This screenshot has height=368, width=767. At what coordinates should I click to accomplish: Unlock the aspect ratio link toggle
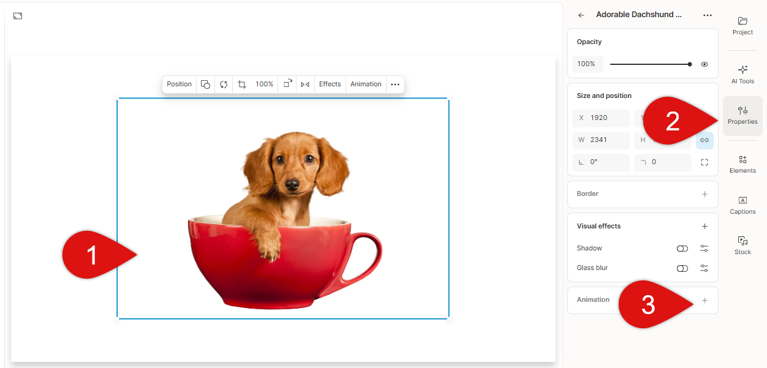point(705,140)
